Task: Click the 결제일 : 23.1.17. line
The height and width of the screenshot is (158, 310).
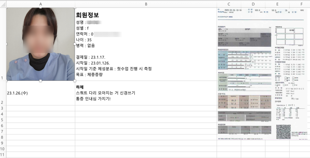Action: [x=91, y=57]
